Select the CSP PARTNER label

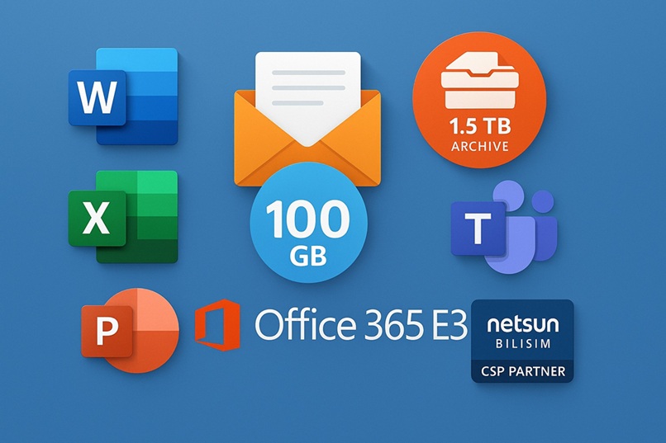(522, 371)
